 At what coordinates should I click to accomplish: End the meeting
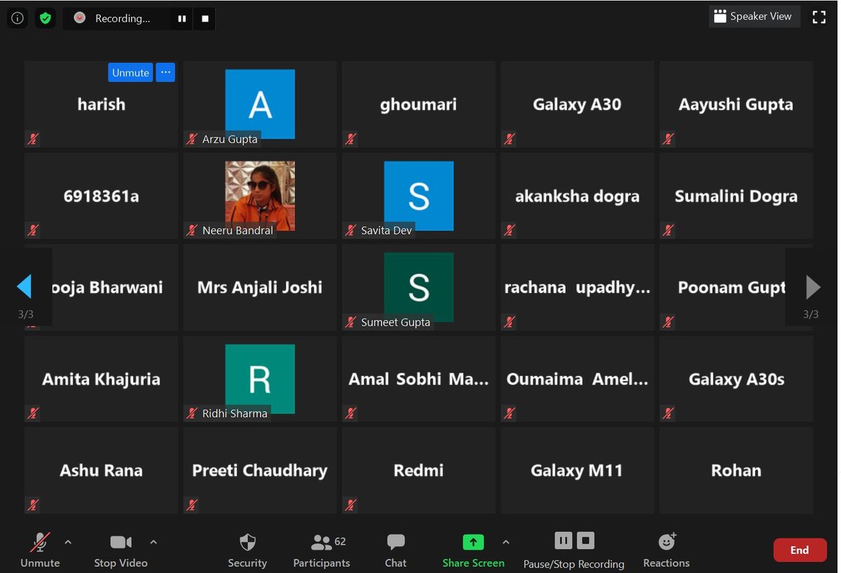(x=800, y=550)
